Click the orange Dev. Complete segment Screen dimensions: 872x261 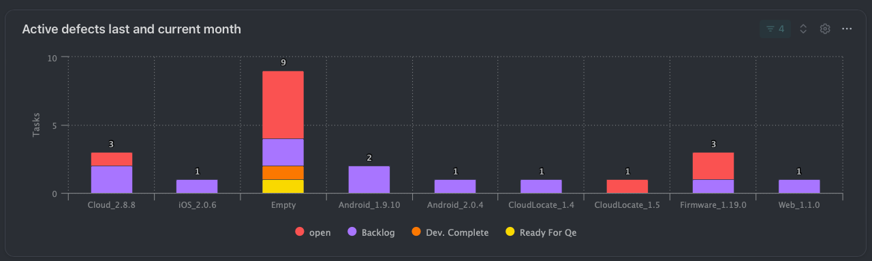click(x=283, y=173)
